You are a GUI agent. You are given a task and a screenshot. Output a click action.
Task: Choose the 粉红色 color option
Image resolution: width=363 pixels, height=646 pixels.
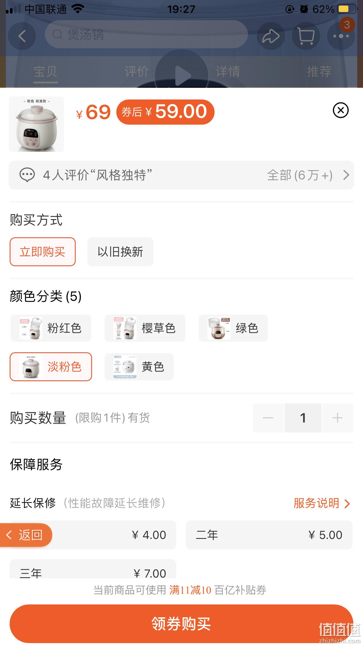[x=51, y=328]
